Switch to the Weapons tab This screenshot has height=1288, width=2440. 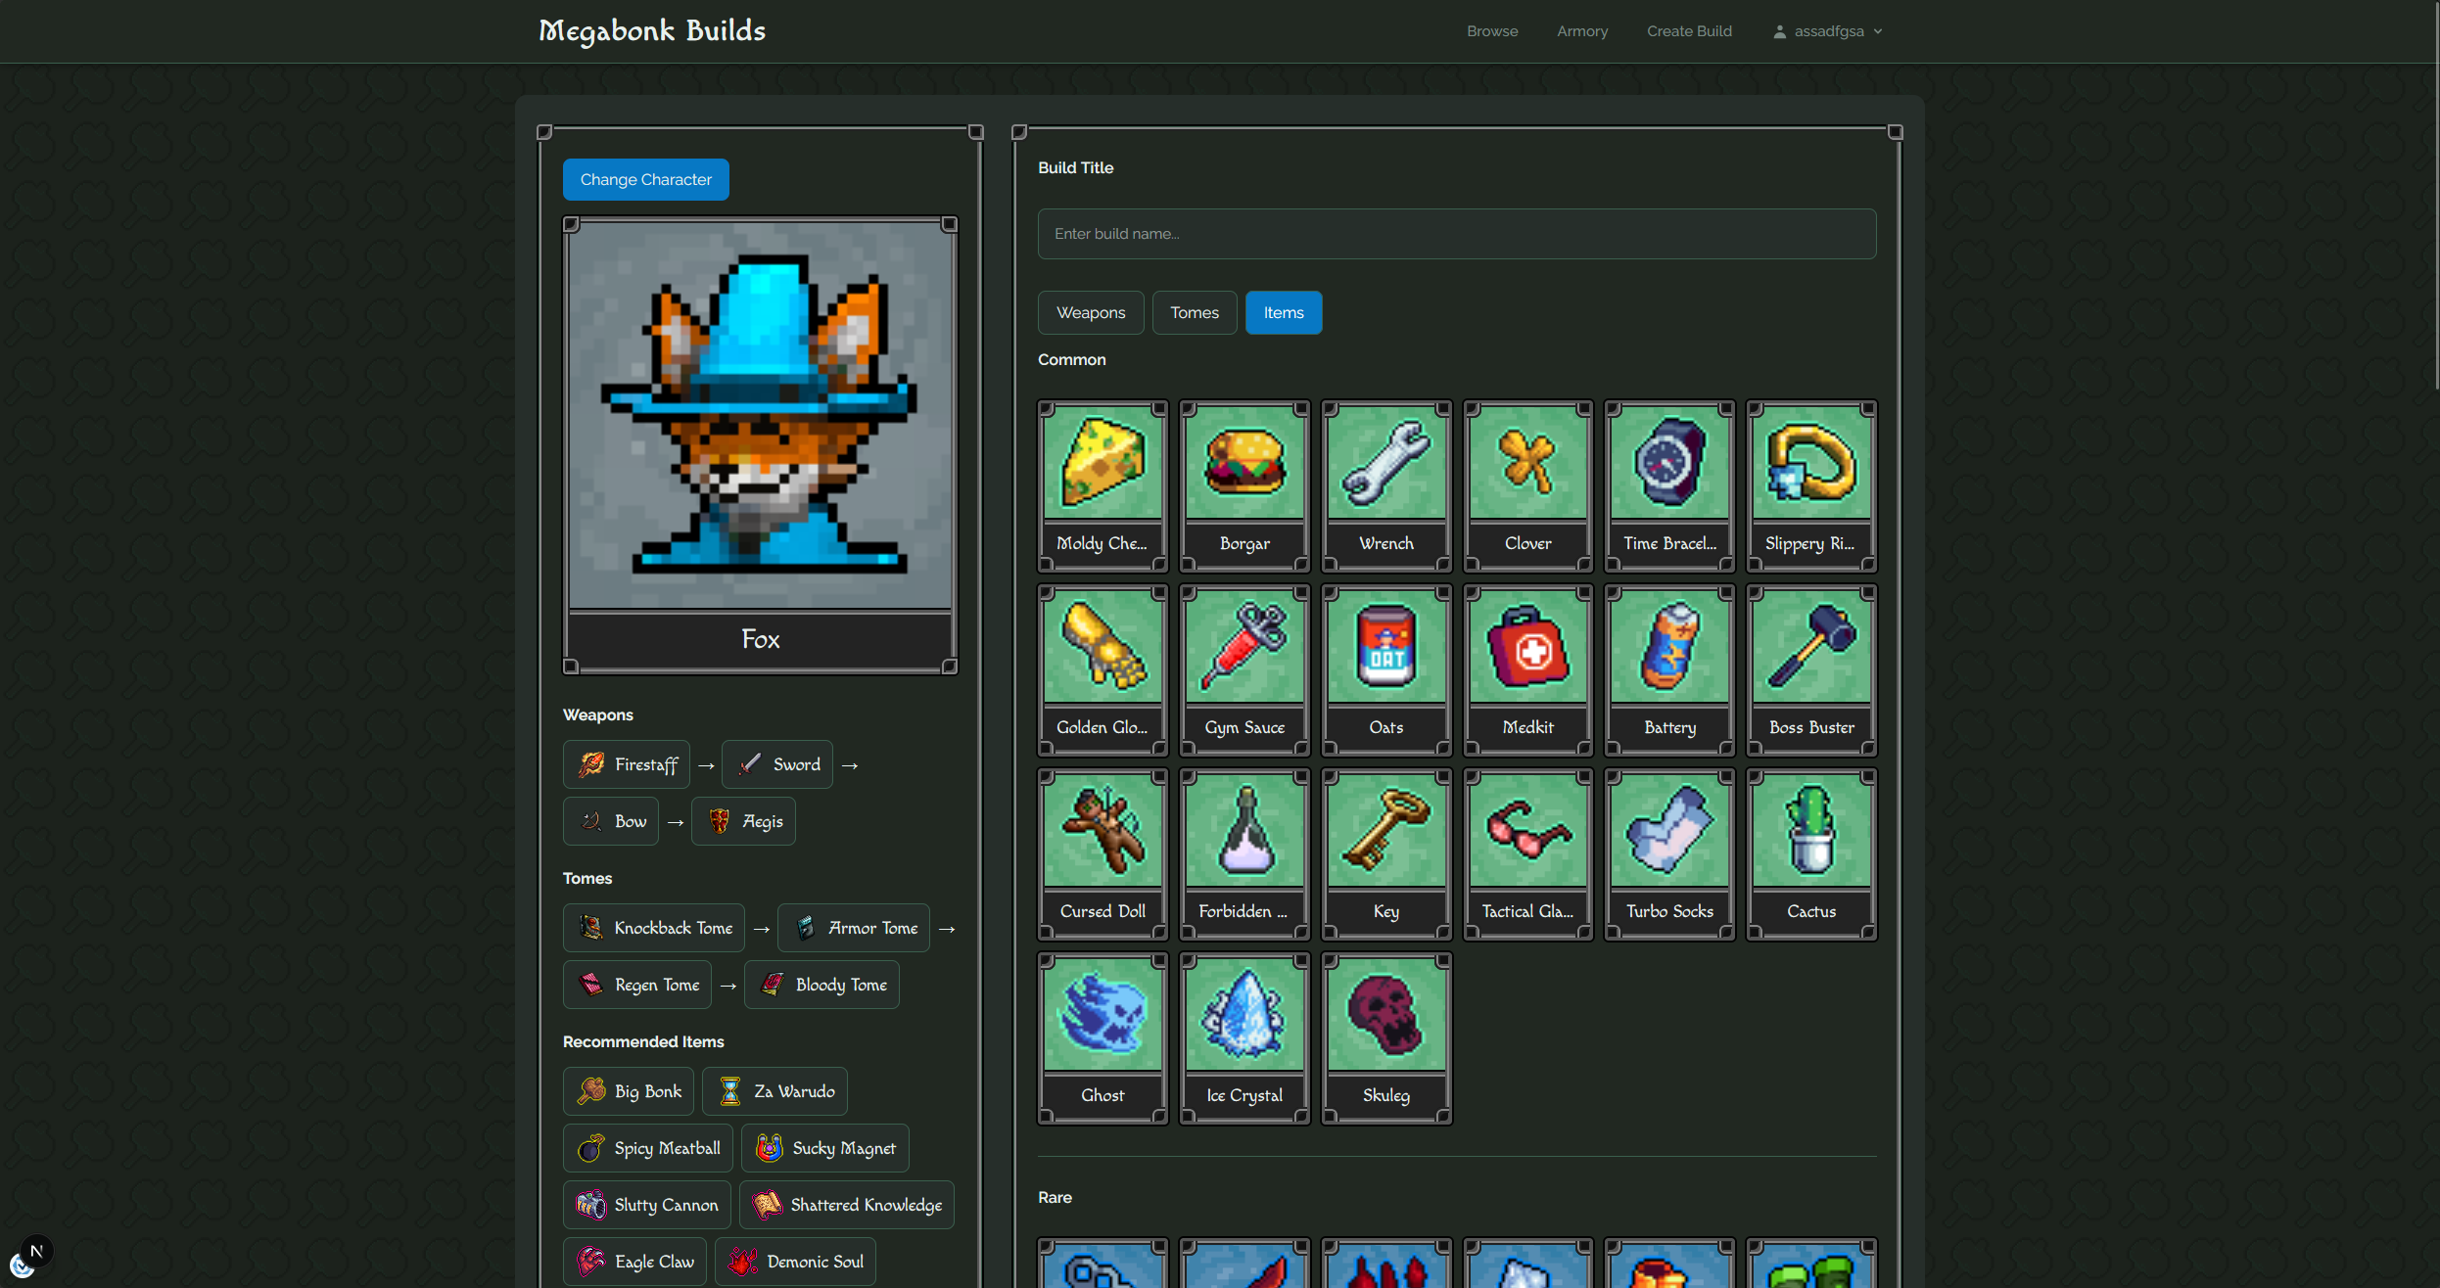(x=1090, y=313)
